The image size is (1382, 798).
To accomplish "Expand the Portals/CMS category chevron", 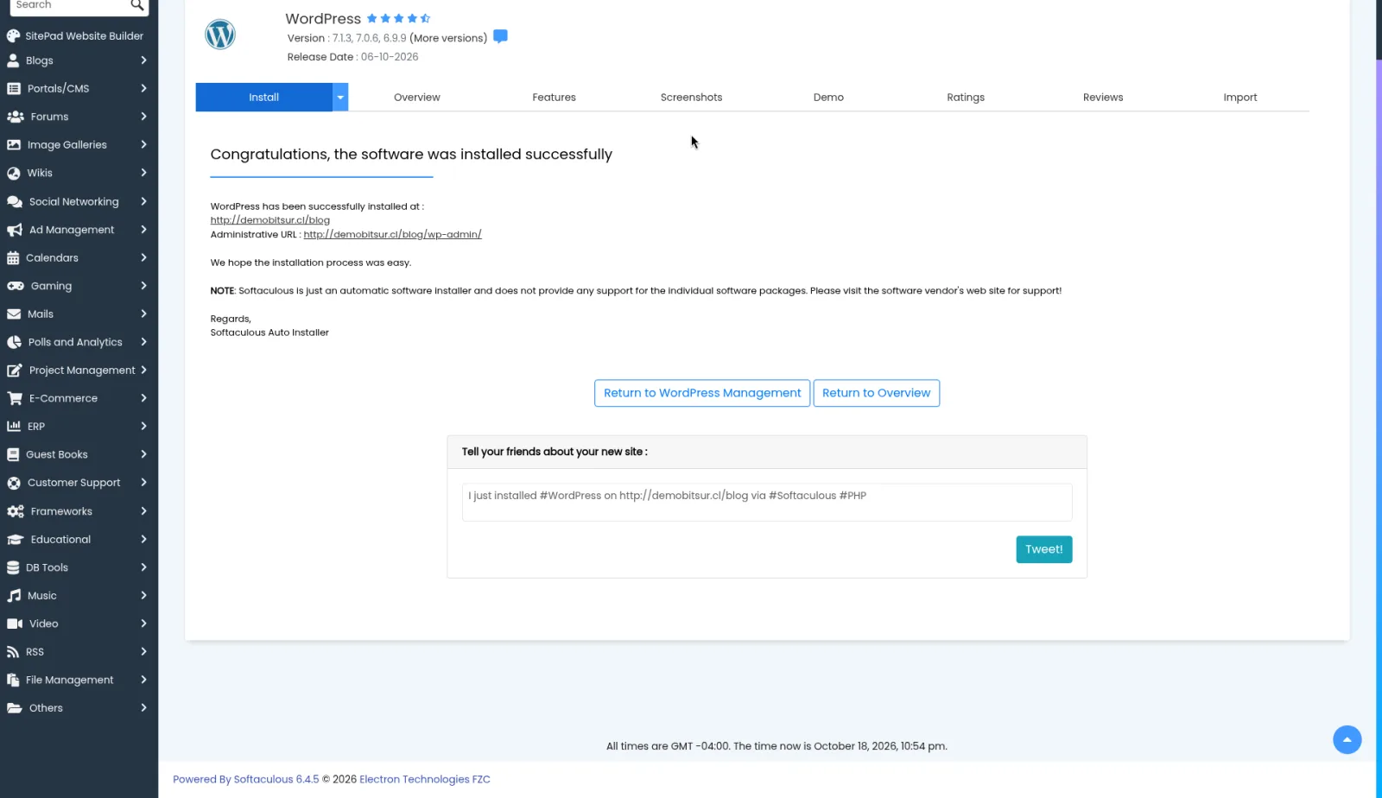I will point(143,88).
